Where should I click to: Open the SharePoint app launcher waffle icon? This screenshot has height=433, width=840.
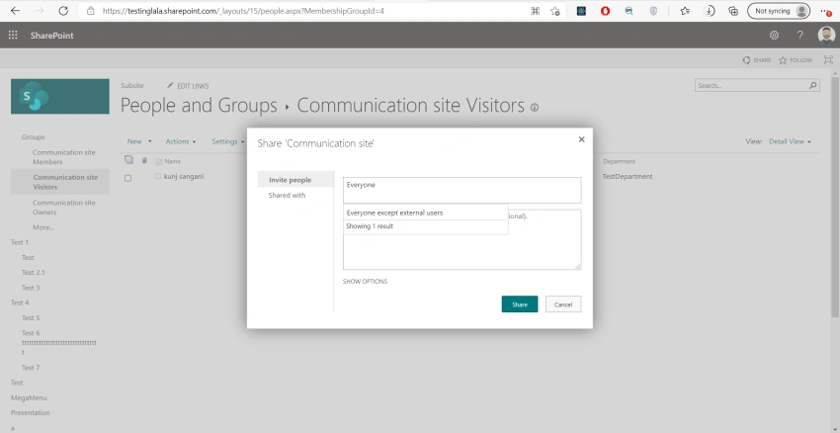(13, 36)
